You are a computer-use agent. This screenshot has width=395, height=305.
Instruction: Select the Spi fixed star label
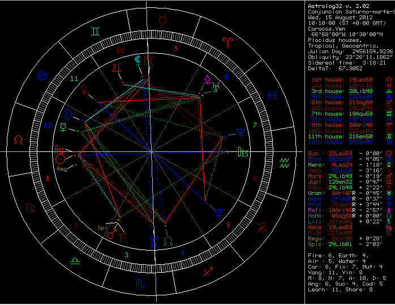pos(102,228)
